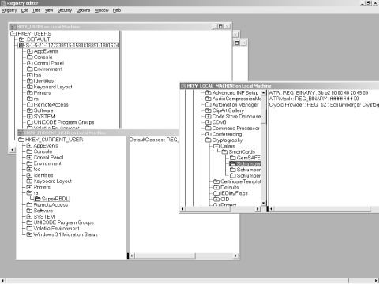Screen dimensions: 380x284
Task: Select Printers folder in HKEY_USERS window
Action: click(42, 92)
